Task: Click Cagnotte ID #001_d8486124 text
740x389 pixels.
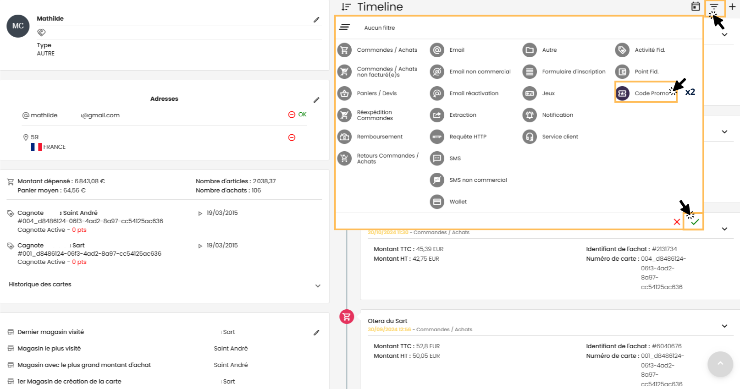Action: (89, 254)
